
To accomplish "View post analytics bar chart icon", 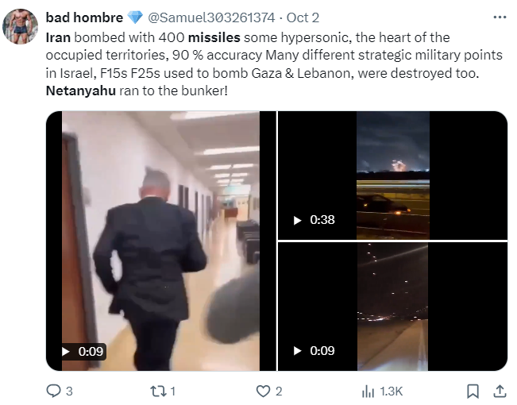I will pyautogui.click(x=368, y=391).
